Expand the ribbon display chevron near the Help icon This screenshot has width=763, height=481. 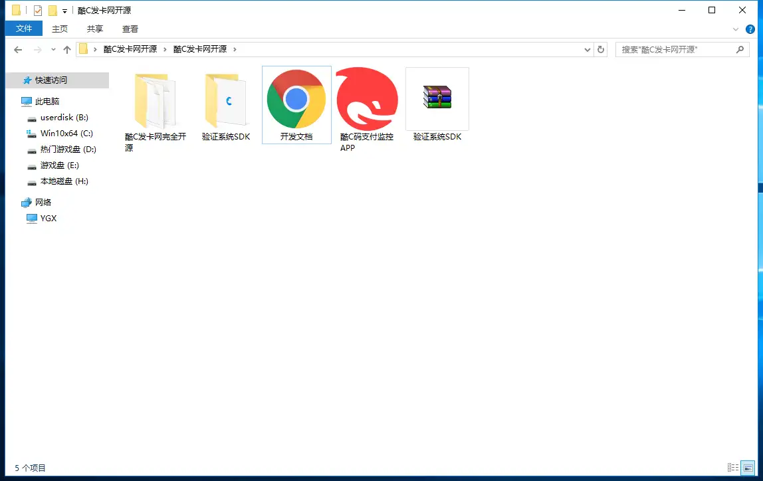[735, 29]
